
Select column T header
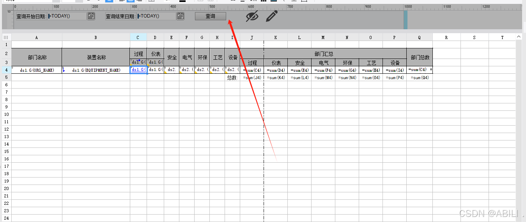(x=502, y=37)
